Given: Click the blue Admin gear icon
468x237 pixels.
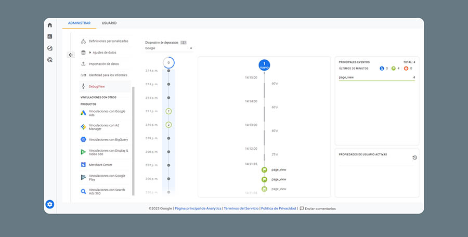Looking at the screenshot, I should pos(50,204).
